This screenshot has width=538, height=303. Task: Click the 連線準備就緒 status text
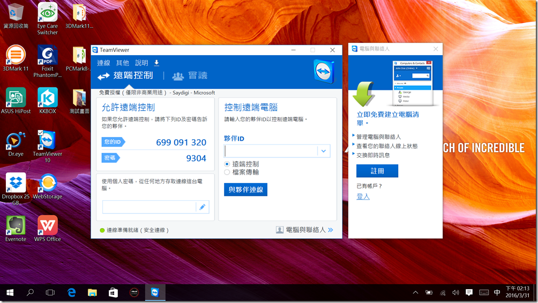[x=138, y=230]
